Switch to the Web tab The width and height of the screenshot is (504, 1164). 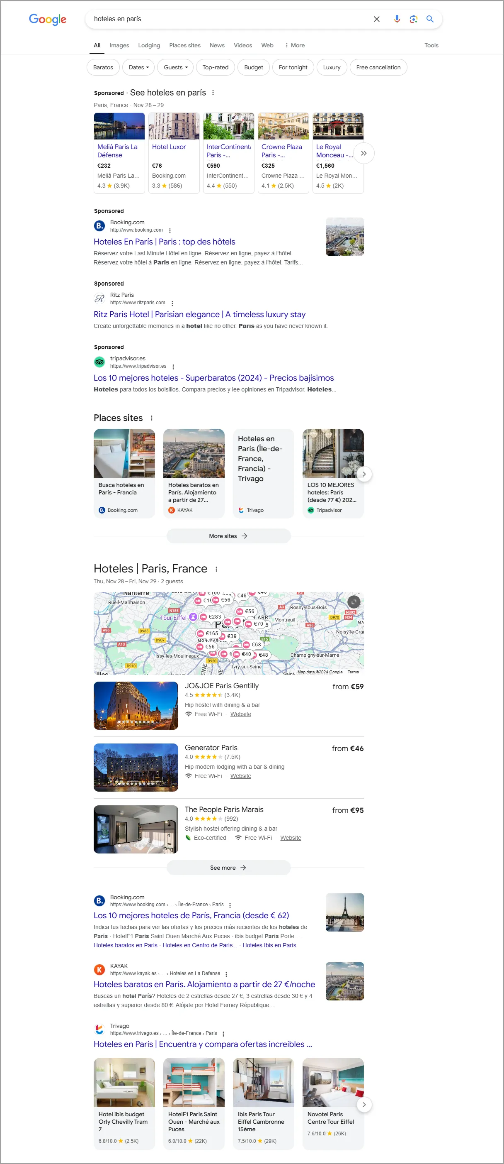click(267, 45)
